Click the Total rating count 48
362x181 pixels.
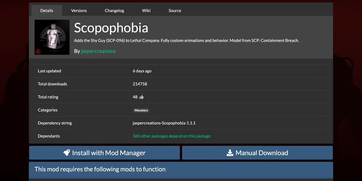[135, 97]
